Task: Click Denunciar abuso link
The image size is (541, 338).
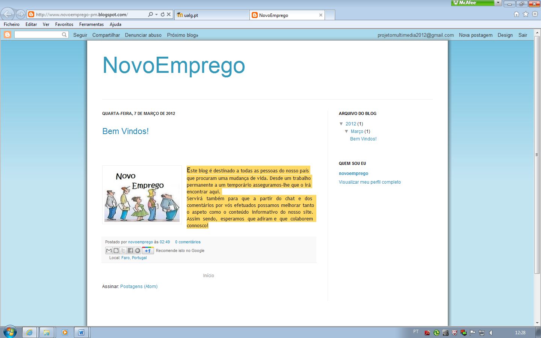Action: tap(143, 35)
